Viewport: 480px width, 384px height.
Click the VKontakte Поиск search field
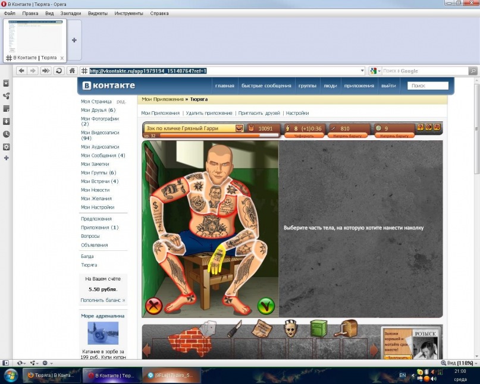428,86
